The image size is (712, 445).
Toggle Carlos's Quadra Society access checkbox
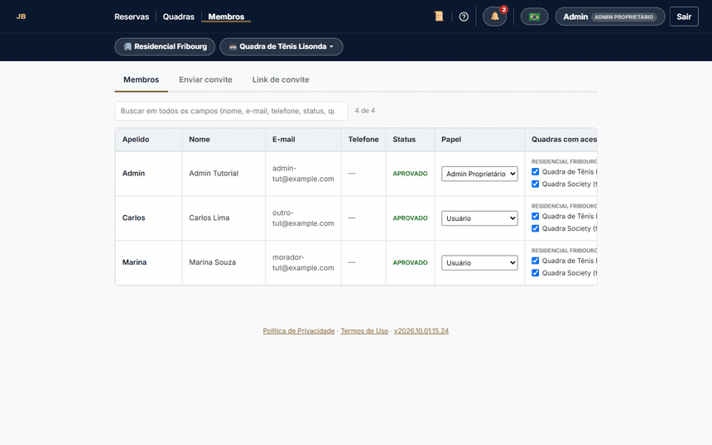click(536, 228)
